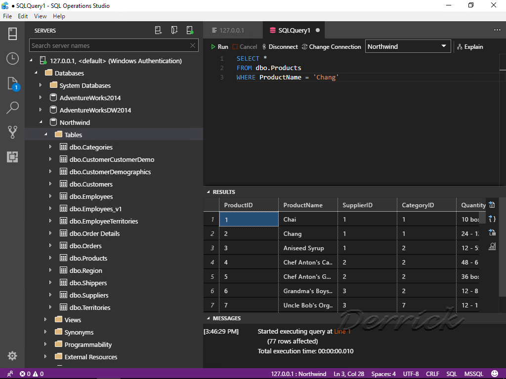Open the View as Chart icon
This screenshot has height=379, width=506.
point(491,246)
